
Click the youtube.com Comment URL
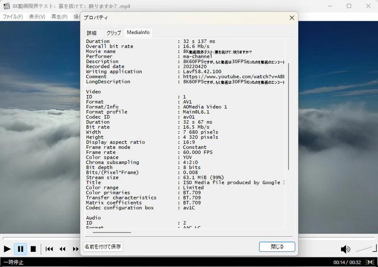(234, 77)
